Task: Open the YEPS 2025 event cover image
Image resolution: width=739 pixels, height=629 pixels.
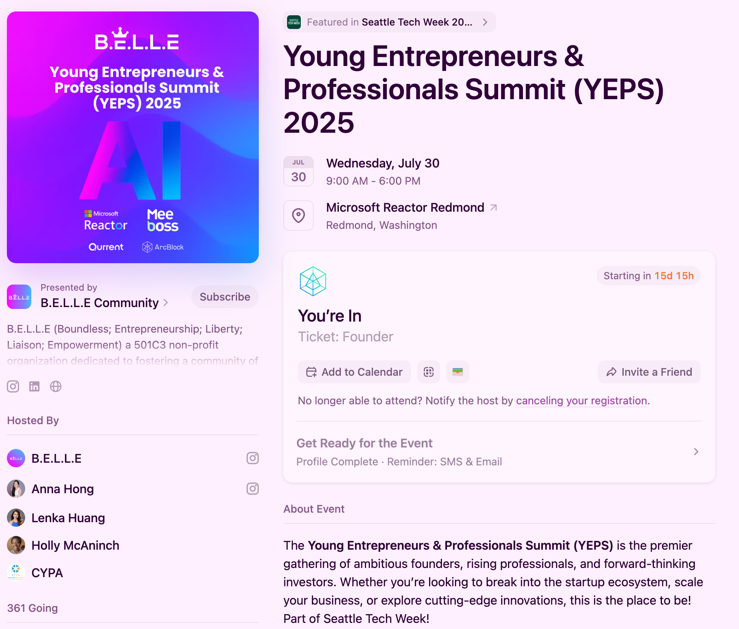Action: [133, 137]
